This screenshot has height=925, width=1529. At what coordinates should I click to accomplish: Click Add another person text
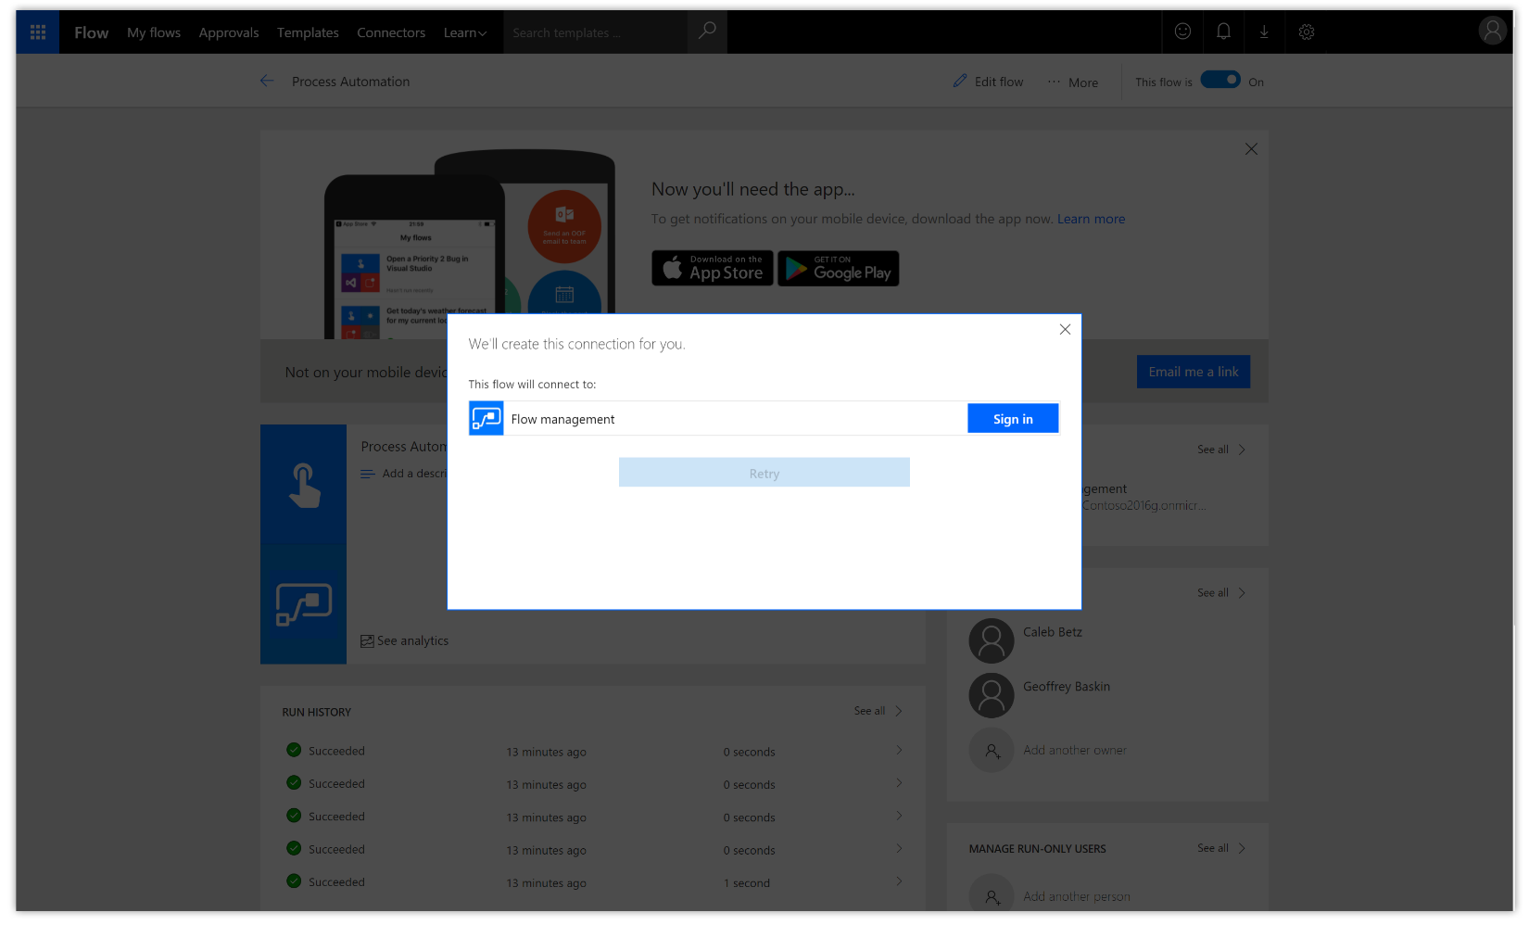click(x=1077, y=896)
